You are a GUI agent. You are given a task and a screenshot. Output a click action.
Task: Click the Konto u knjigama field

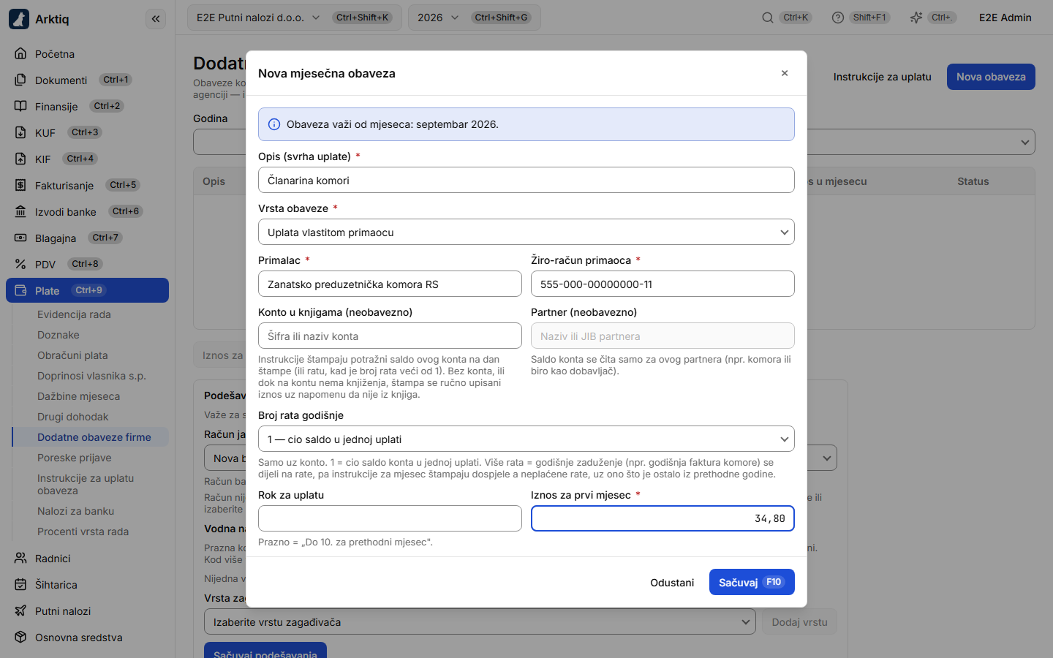click(x=390, y=336)
